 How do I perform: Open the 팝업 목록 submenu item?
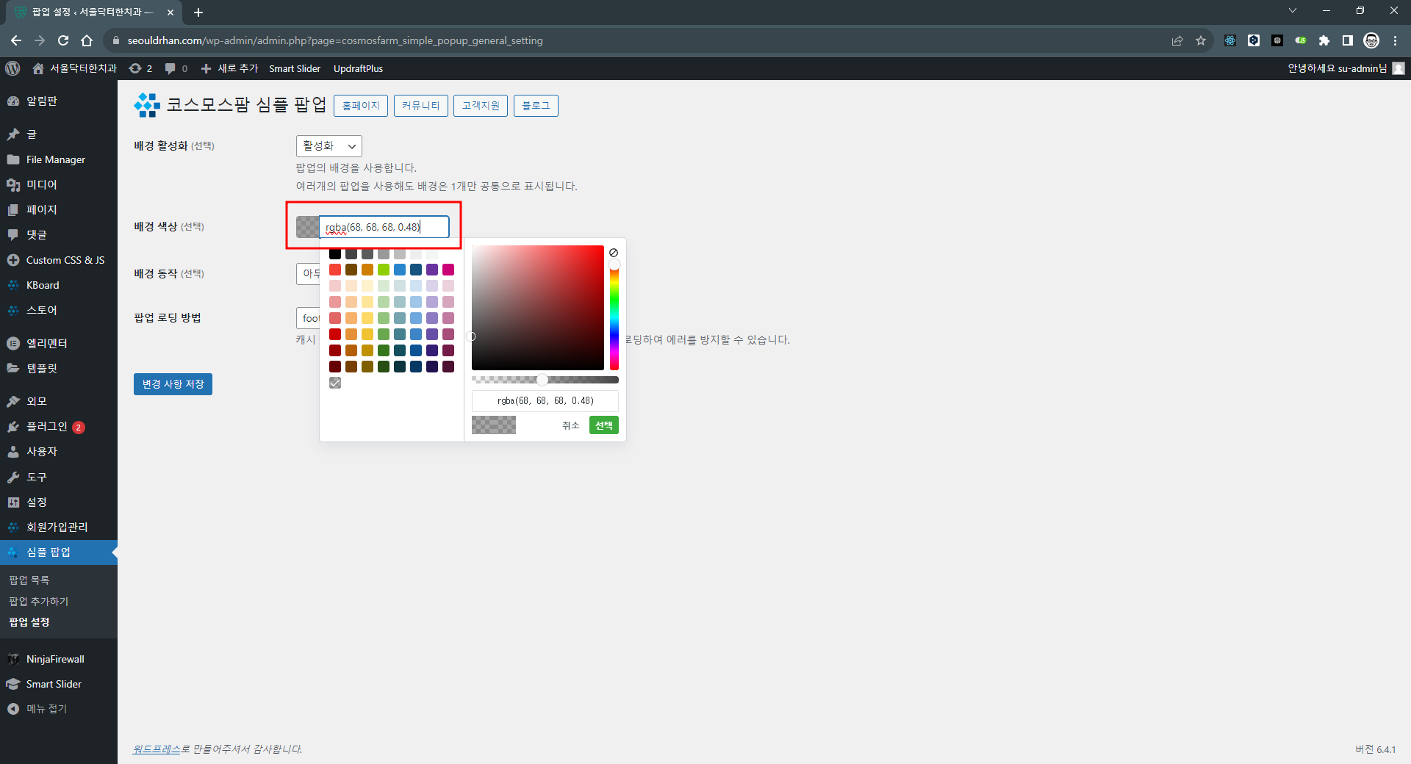29,580
